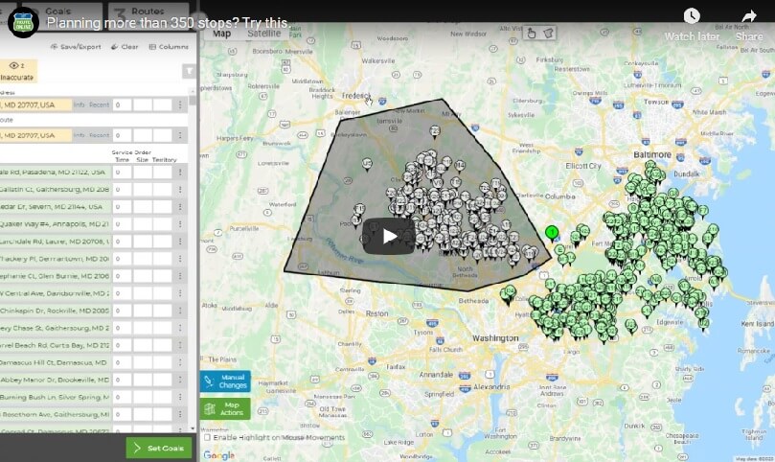Open the Map Actions panel
Image resolution: width=775 pixels, height=462 pixels.
[x=225, y=408]
